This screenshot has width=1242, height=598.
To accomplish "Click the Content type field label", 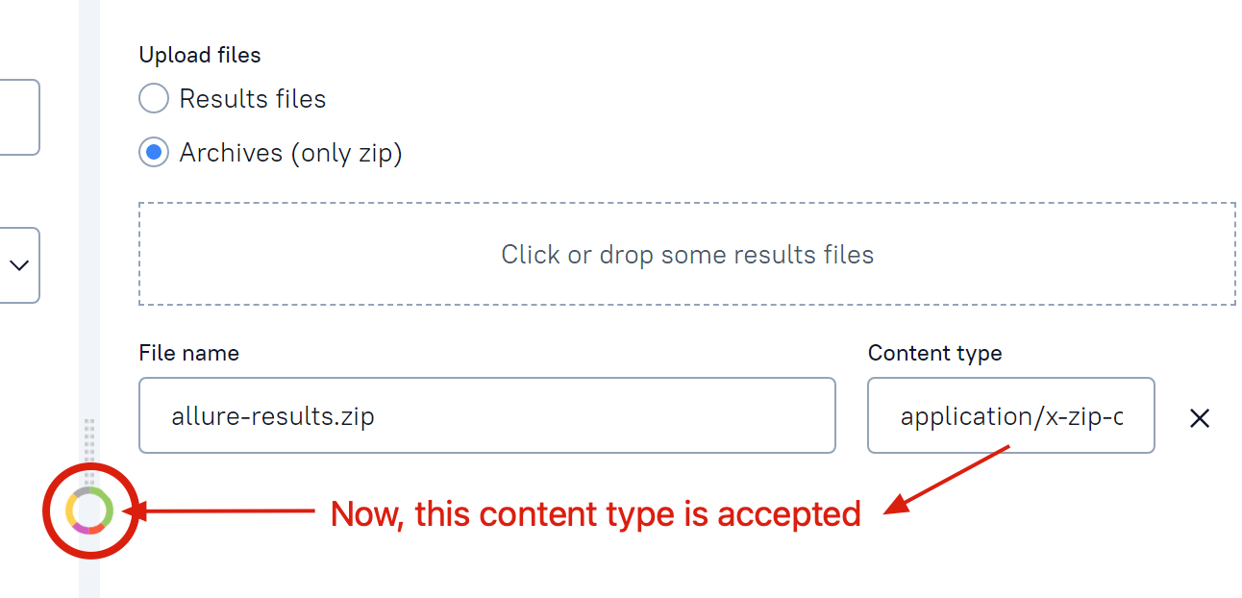I will tap(934, 353).
